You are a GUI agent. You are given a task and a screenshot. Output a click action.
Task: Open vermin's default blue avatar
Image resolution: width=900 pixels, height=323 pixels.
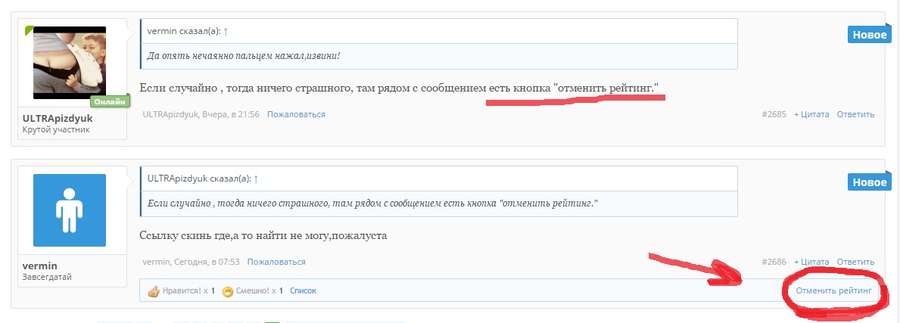70,210
